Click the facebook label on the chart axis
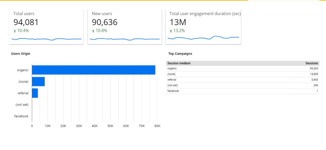 [x=21, y=116]
